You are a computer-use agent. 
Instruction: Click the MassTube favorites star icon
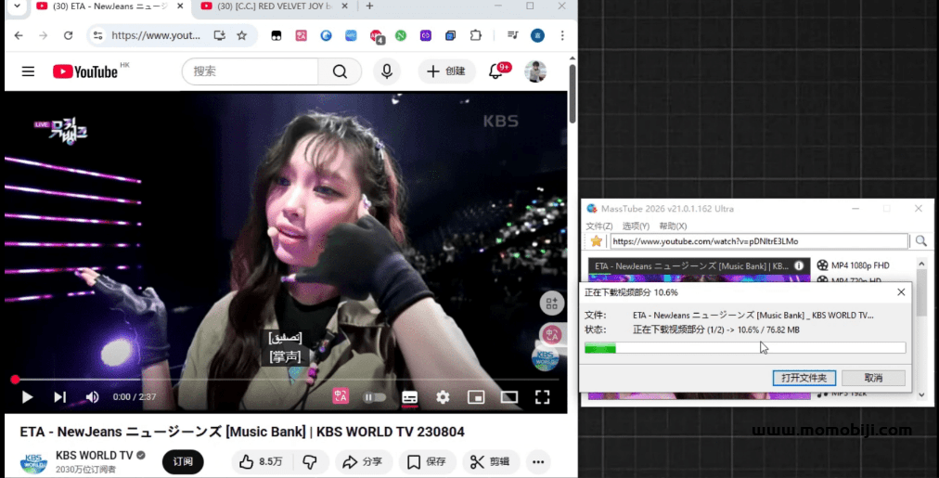pyautogui.click(x=597, y=241)
